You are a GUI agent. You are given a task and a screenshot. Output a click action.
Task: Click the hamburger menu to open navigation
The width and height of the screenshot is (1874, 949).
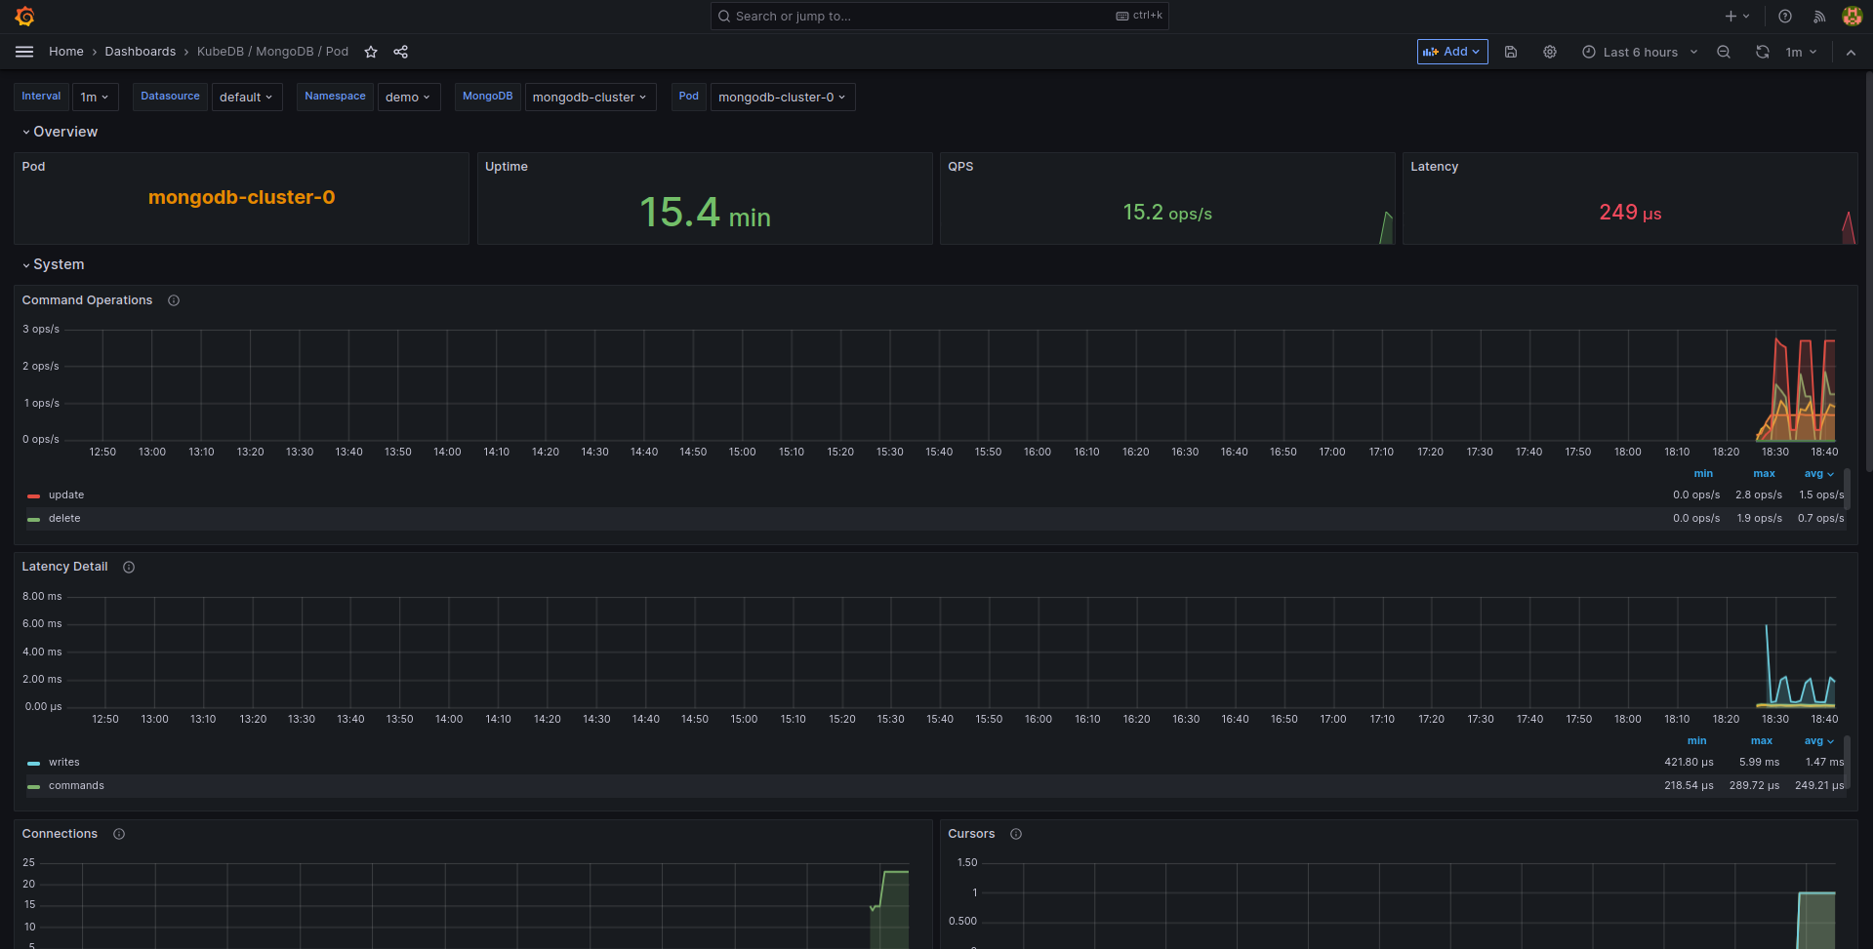(x=23, y=52)
